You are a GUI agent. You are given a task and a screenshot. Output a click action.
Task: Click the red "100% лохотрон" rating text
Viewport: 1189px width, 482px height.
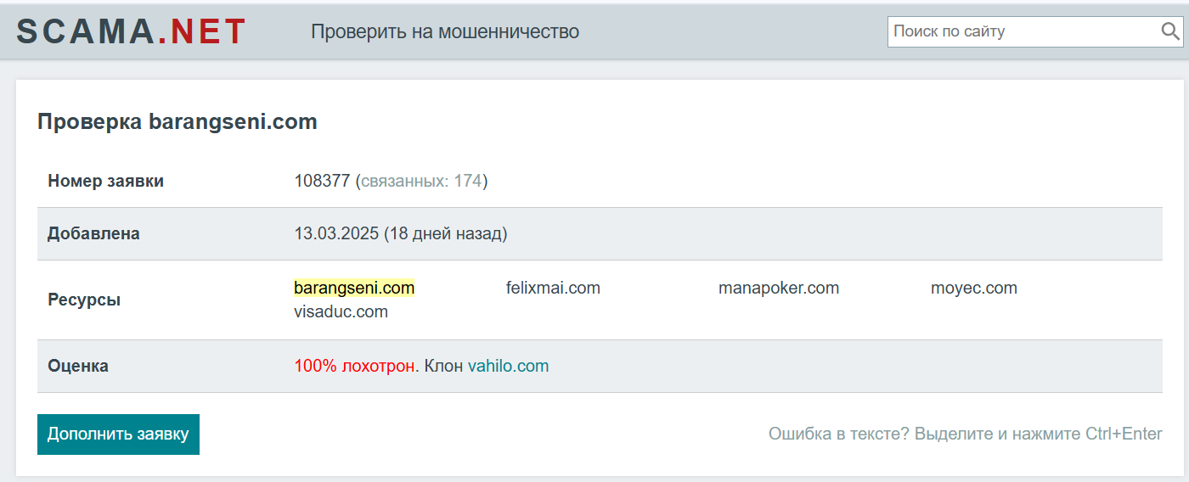(x=355, y=367)
